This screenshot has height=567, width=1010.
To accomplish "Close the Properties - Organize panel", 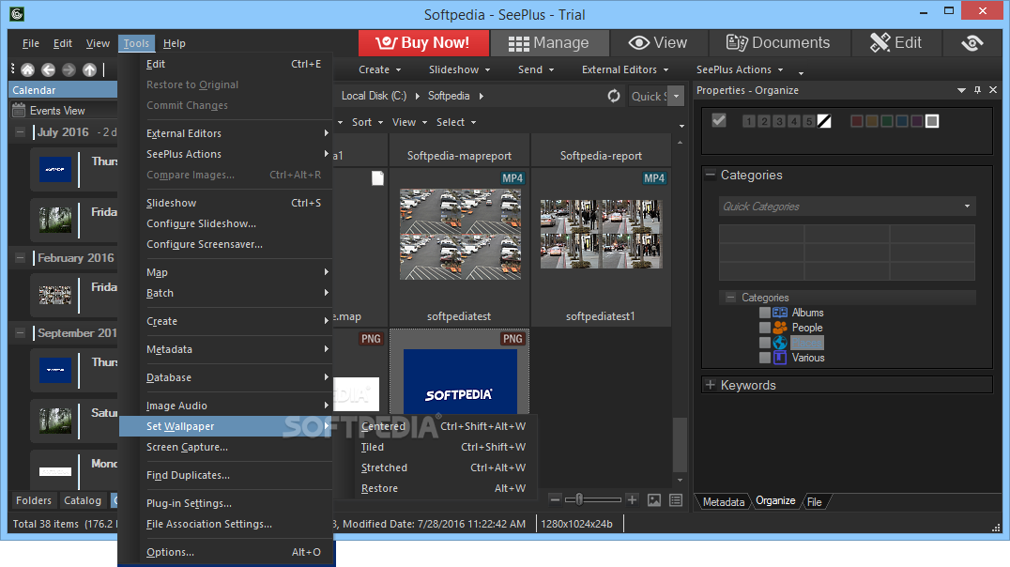I will [992, 90].
